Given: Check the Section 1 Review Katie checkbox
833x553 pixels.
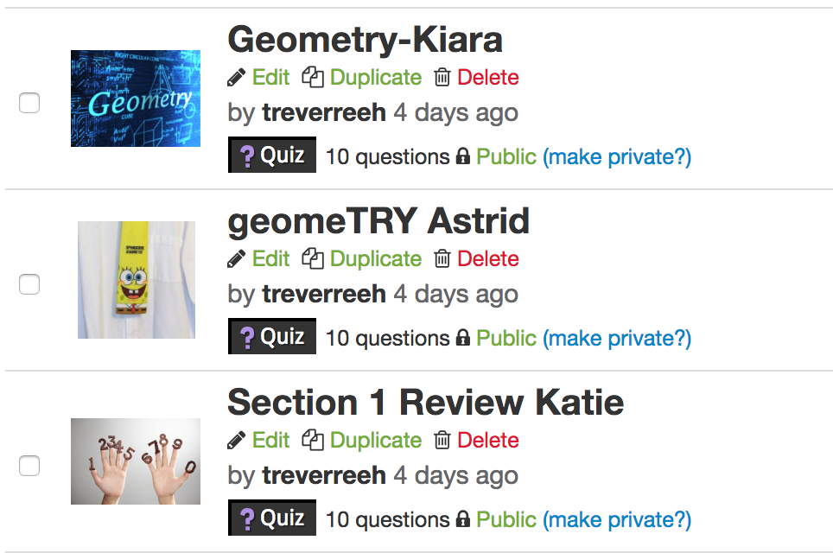Looking at the screenshot, I should click(29, 466).
